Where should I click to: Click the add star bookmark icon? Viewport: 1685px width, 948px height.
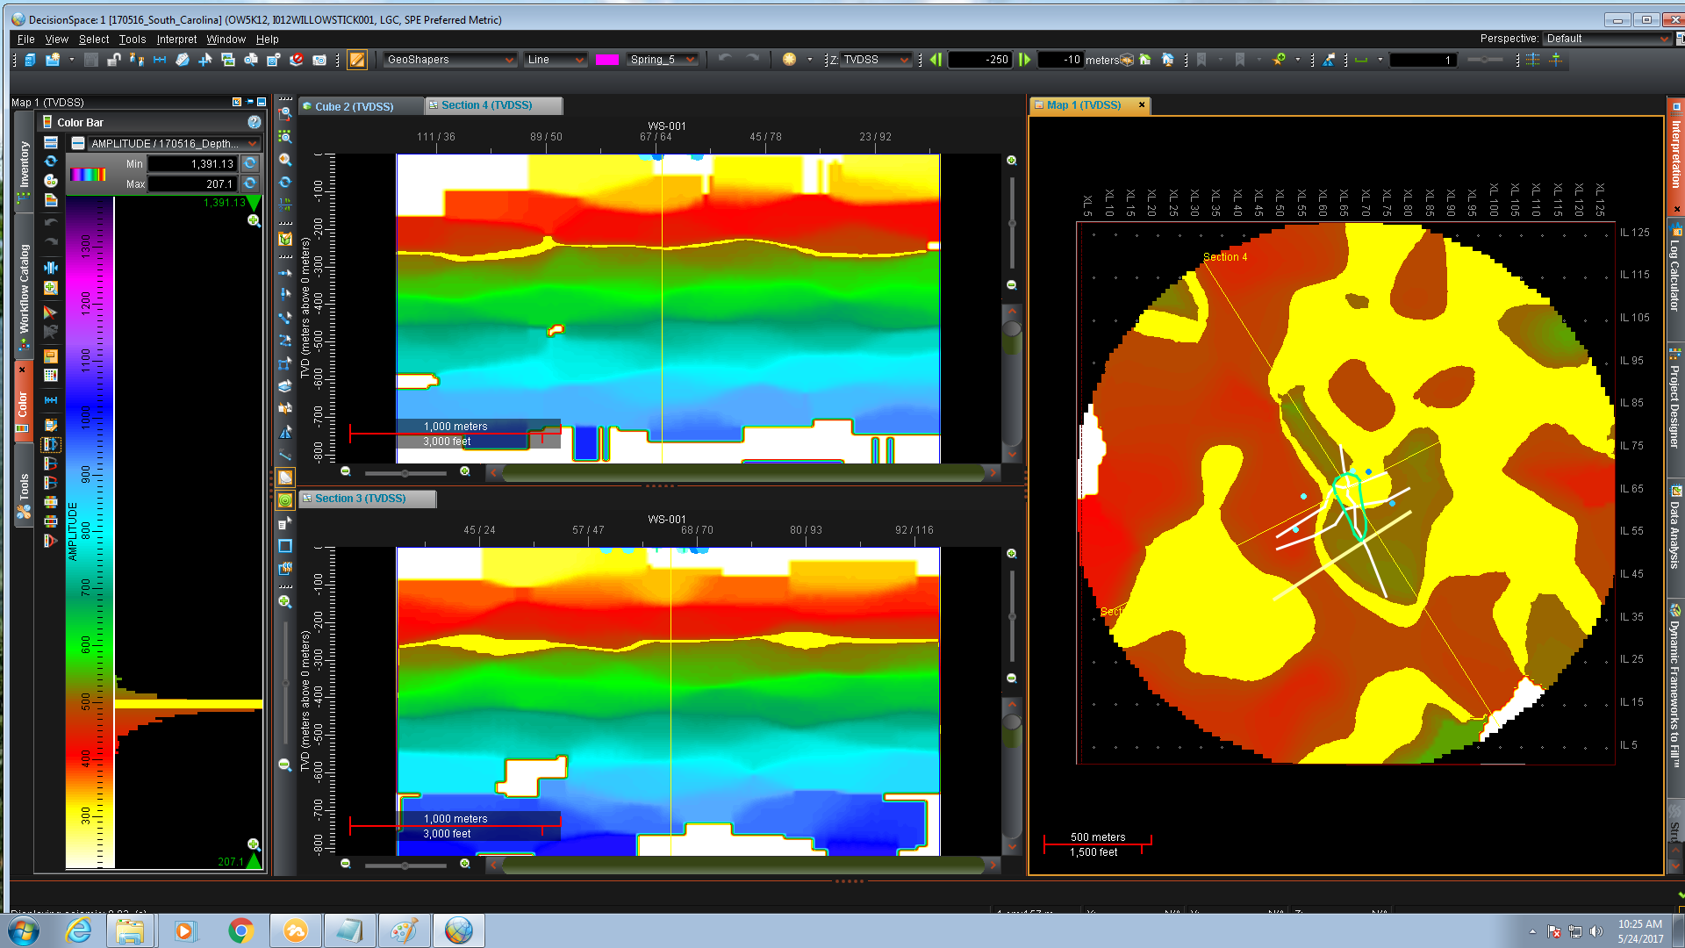click(x=1280, y=60)
